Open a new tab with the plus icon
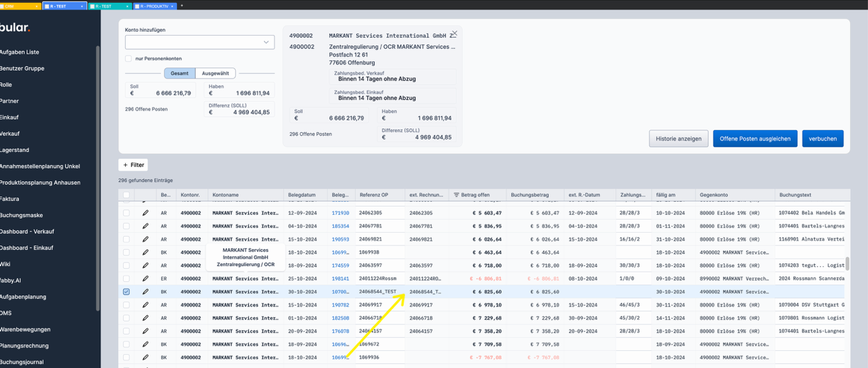The image size is (868, 368). (x=181, y=5)
